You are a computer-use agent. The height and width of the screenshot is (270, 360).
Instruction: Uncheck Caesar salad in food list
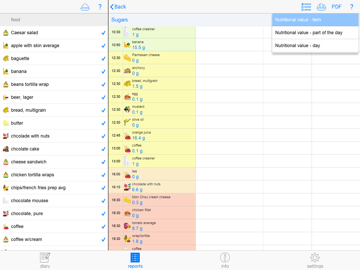[x=103, y=33]
